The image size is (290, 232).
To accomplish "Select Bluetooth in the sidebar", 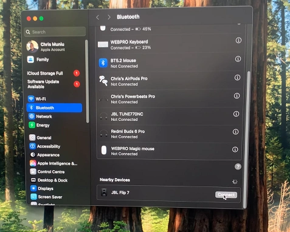I will 54,107.
